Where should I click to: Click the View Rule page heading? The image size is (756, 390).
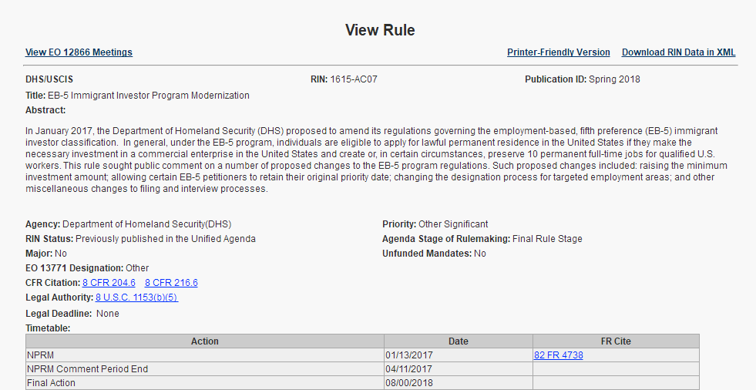pyautogui.click(x=380, y=30)
